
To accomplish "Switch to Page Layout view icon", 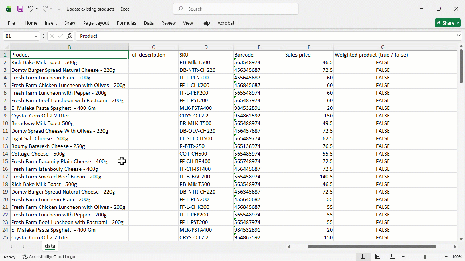I will [378, 257].
